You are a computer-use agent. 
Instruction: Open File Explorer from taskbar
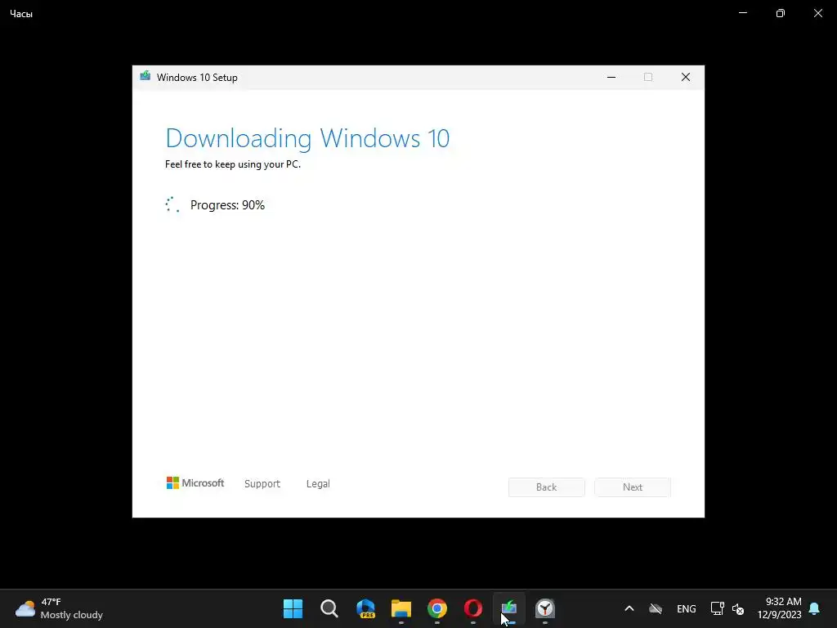point(401,608)
